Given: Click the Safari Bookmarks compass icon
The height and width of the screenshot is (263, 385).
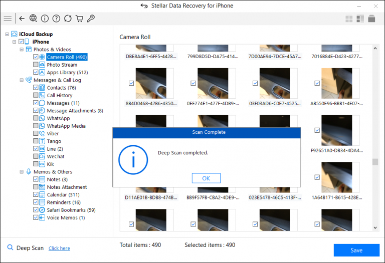Looking at the screenshot, I should click(42, 210).
